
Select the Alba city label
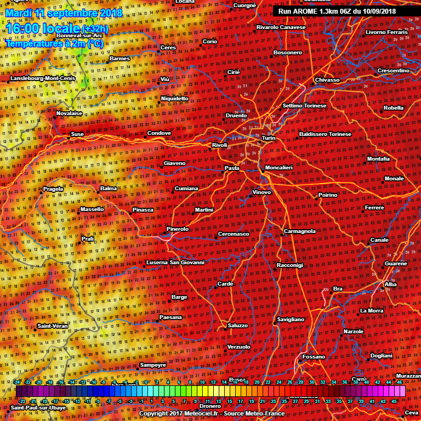(x=391, y=285)
